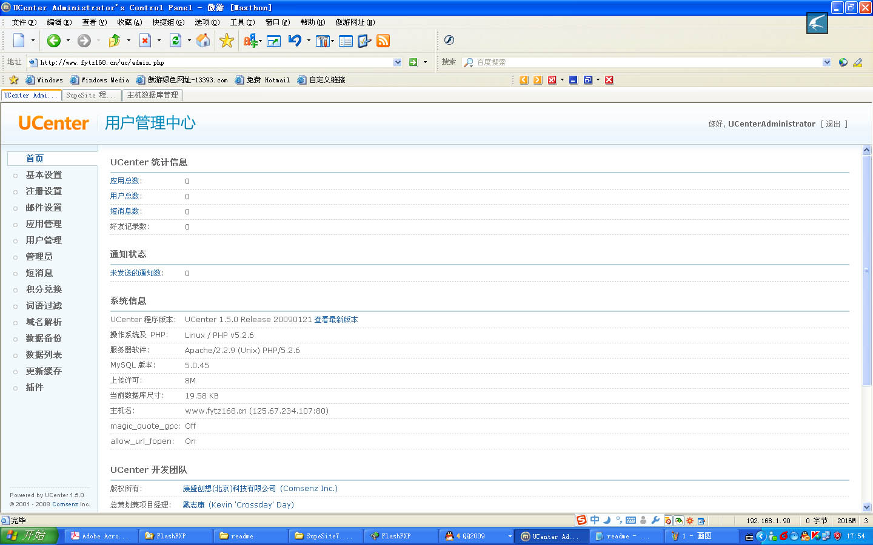Open 基本设置 in the sidebar

(44, 175)
